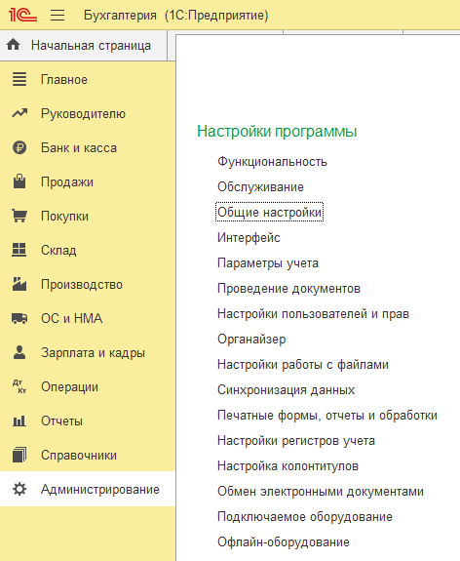Screen dimensions: 460x561
Task: Click the Главное list icon
Action: tap(19, 79)
